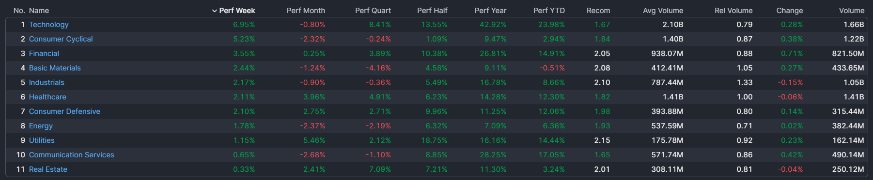Open the Industrials sector link
The width and height of the screenshot is (873, 180).
(x=47, y=83)
